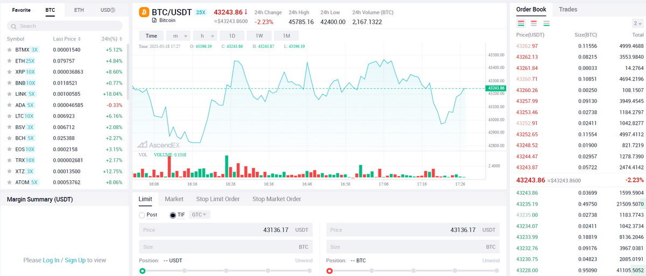Click the Log In link
Viewport: 646px width, 276px height.
point(51,260)
